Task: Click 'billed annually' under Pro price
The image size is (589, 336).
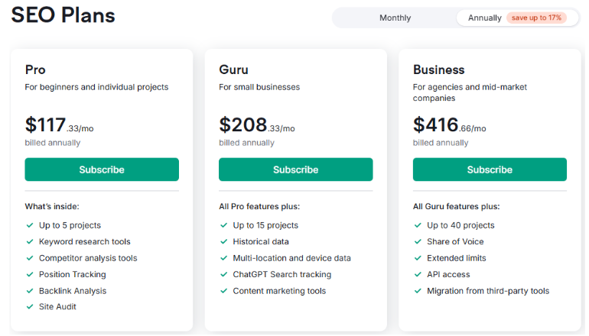Action: pyautogui.click(x=53, y=143)
